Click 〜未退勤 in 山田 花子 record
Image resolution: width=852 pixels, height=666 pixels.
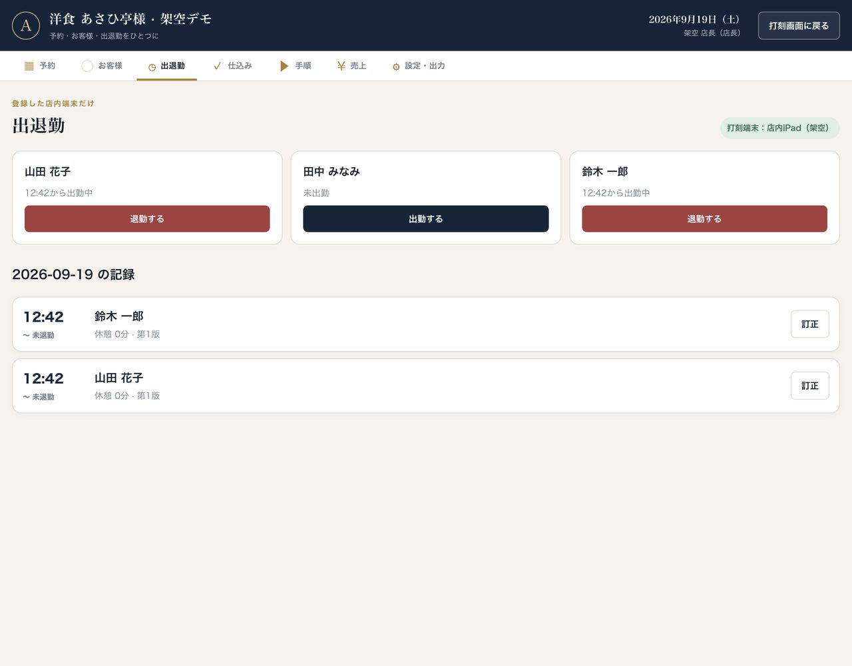39,397
